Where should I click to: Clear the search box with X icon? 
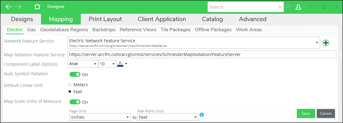pyautogui.click(x=280, y=7)
